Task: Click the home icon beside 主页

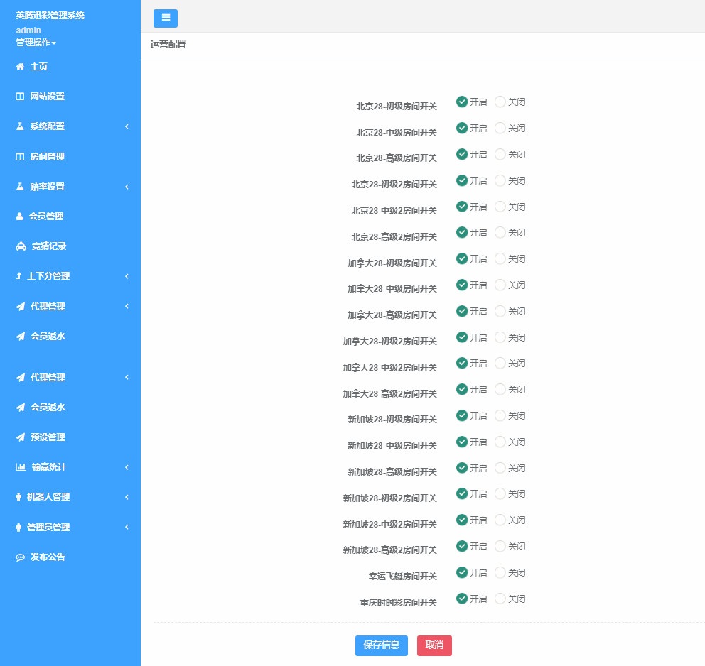Action: point(20,67)
